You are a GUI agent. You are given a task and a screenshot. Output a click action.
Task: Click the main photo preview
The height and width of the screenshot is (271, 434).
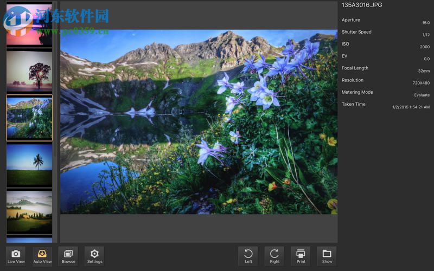tap(199, 121)
